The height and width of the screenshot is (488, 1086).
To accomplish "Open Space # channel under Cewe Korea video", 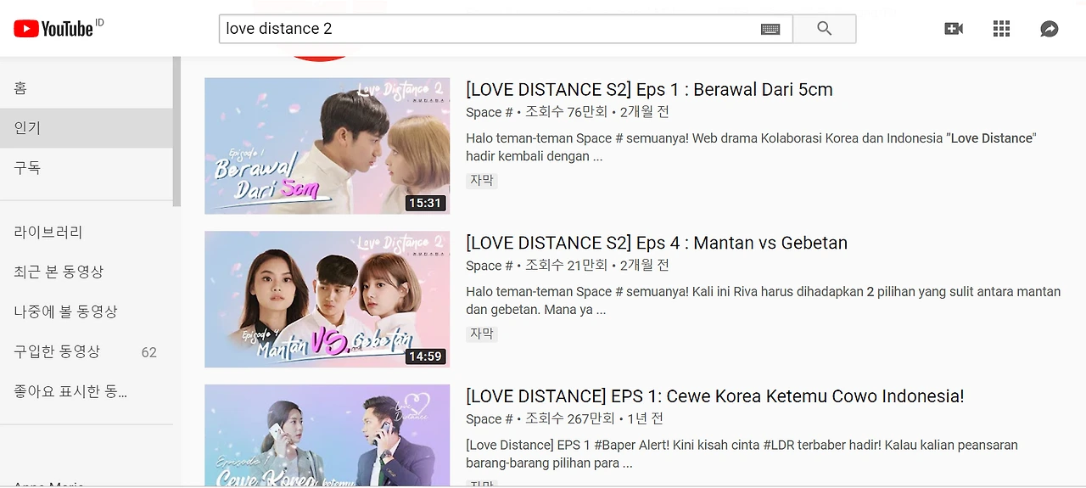I will 490,419.
